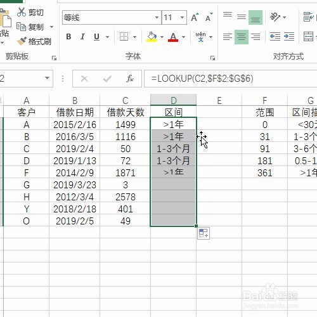This screenshot has width=317, height=317.
Task: Click customer cell Y
Action: click(x=26, y=209)
